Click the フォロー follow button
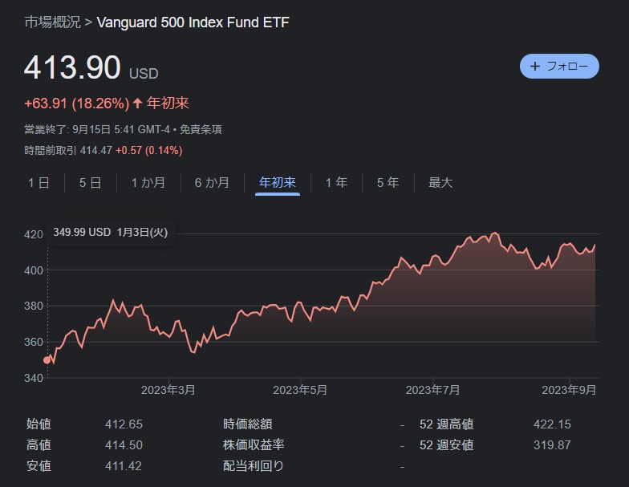 coord(559,66)
